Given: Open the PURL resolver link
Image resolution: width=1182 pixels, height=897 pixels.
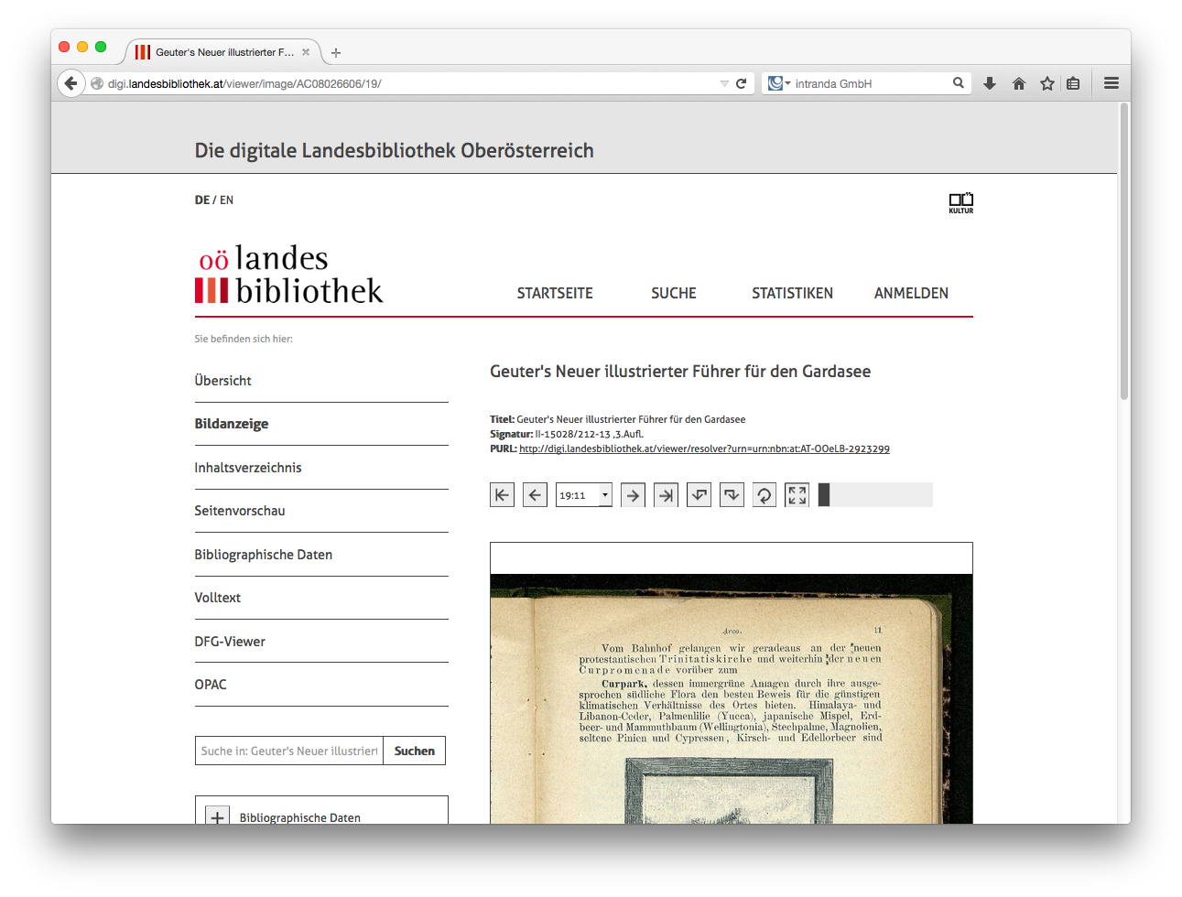Looking at the screenshot, I should pos(704,448).
